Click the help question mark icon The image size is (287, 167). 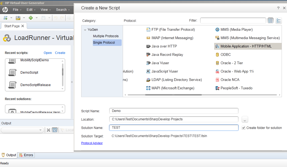pyautogui.click(x=278, y=8)
